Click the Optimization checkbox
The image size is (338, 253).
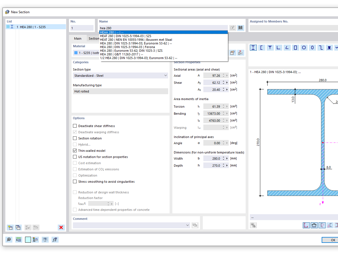tap(75, 175)
